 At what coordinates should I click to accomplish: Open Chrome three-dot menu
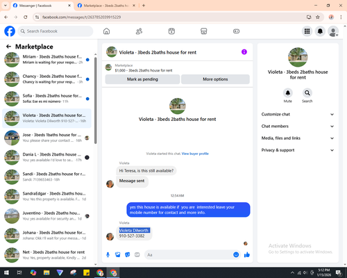341,17
